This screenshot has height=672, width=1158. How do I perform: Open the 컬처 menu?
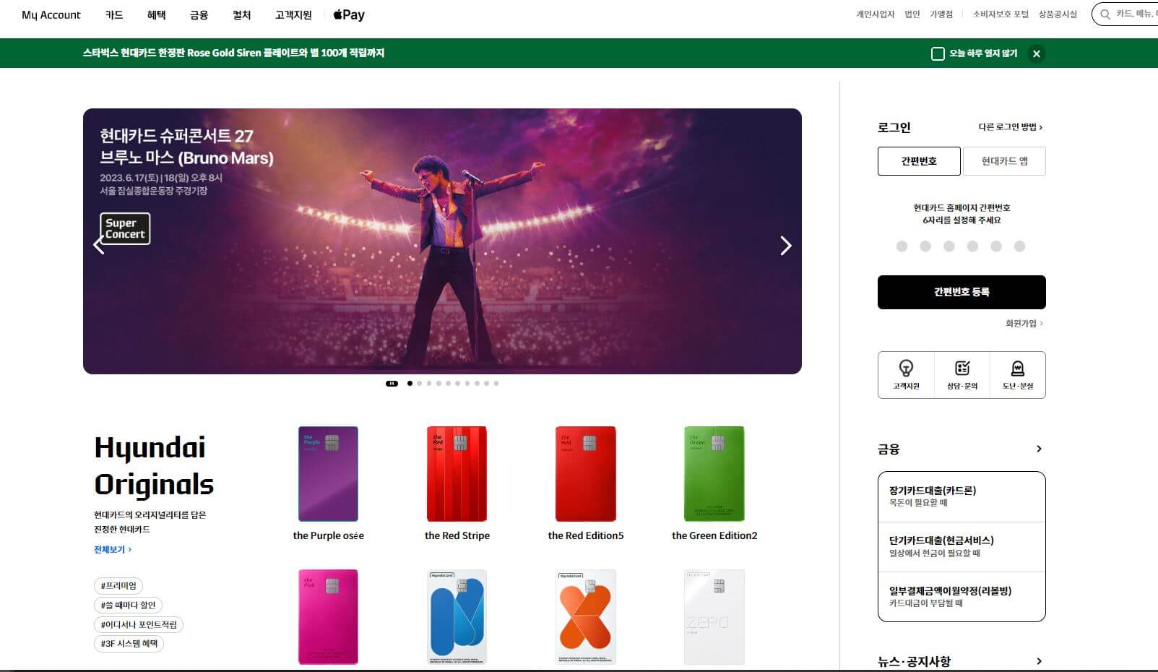click(x=242, y=14)
